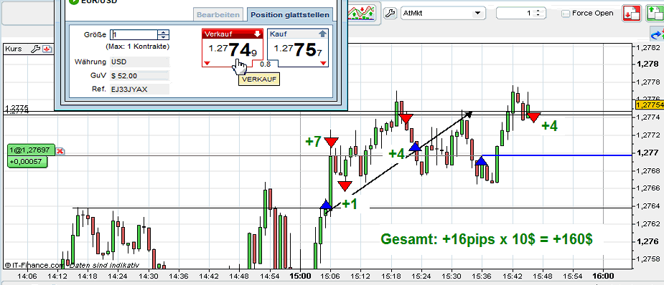
Task: Click the red sell order icon at top right
Action: pyautogui.click(x=632, y=13)
